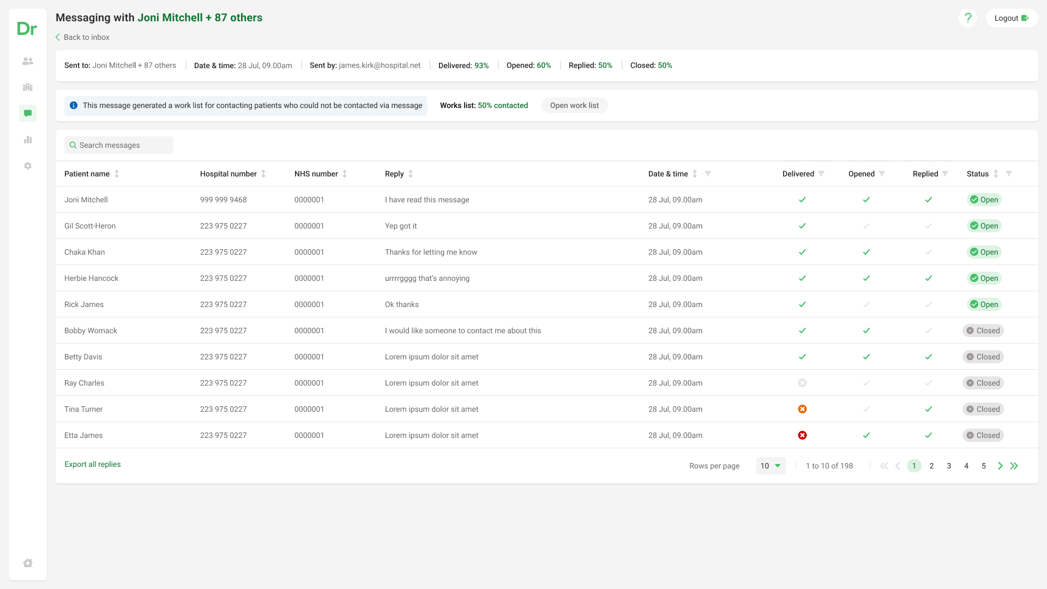The image size is (1047, 589).
Task: Click the Search messages input field
Action: (x=118, y=145)
